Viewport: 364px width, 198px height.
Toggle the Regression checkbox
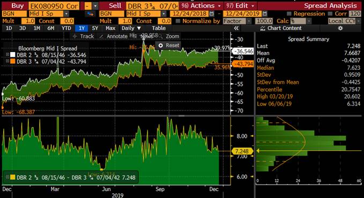point(289,14)
